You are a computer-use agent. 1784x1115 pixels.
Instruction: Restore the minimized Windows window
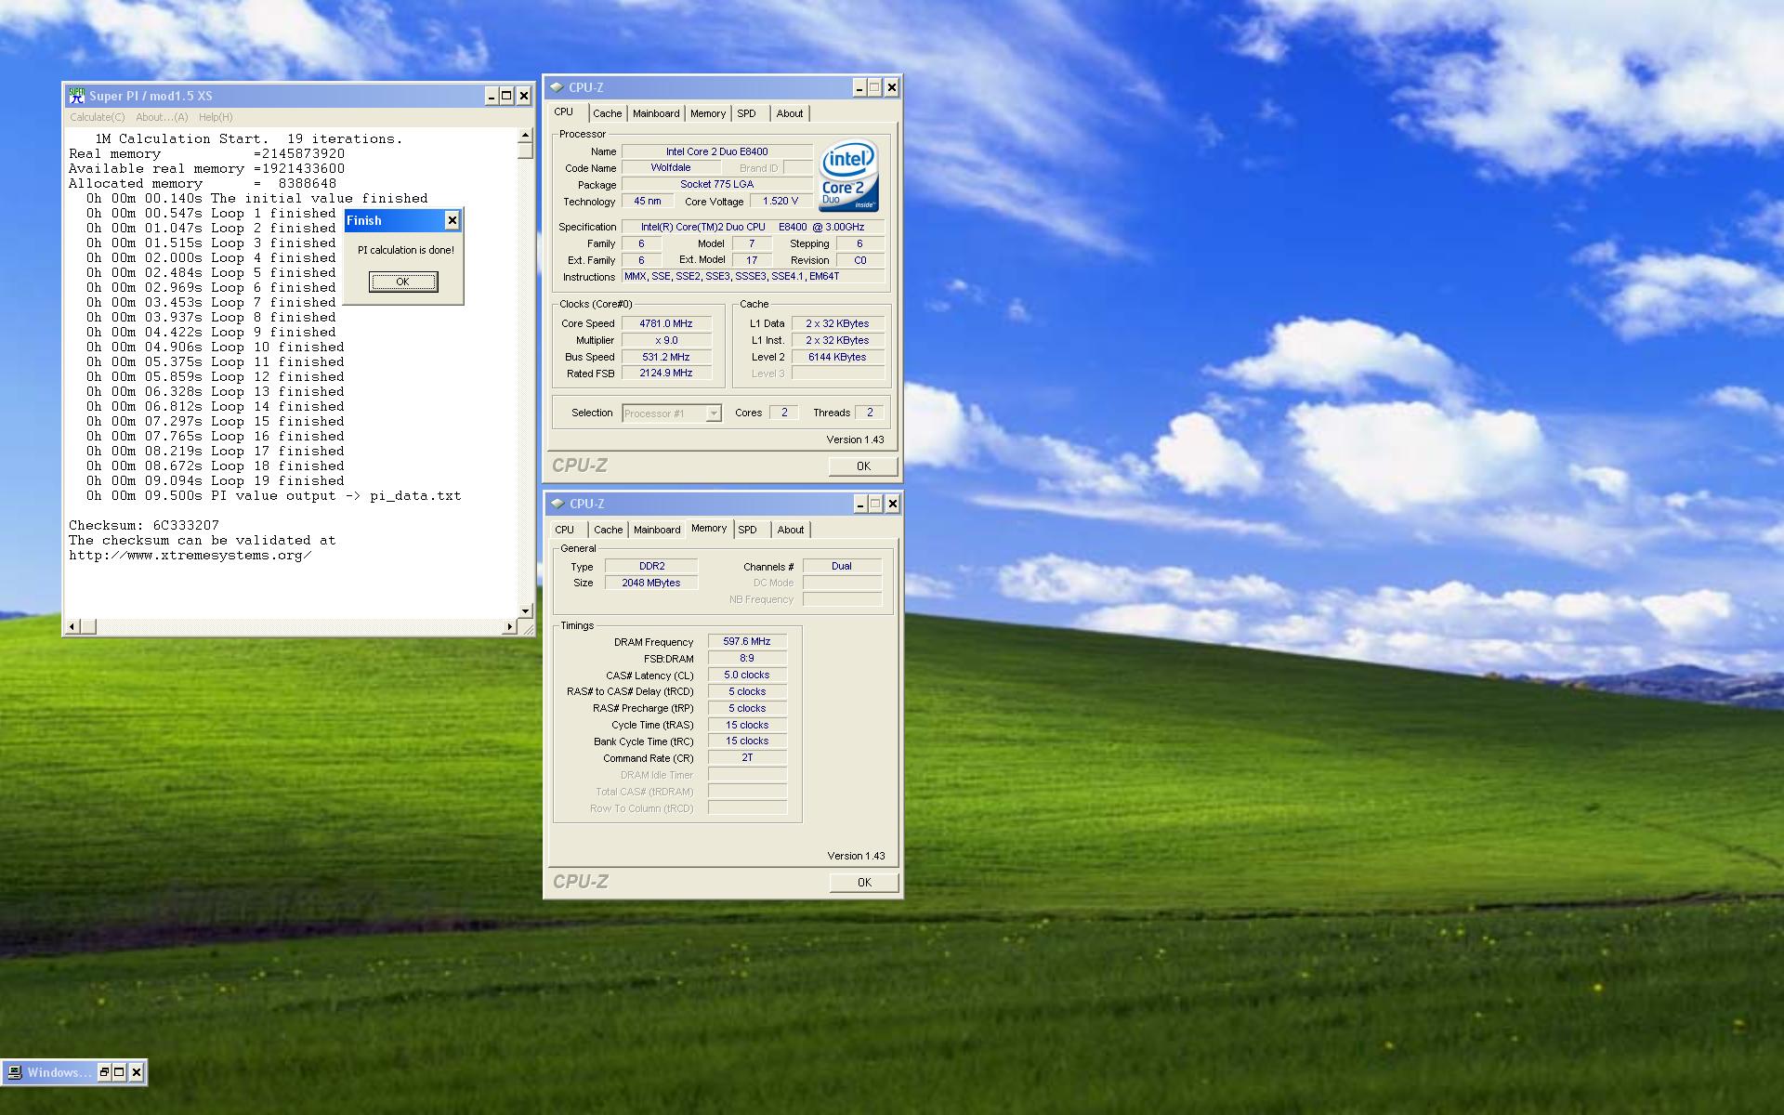click(104, 1072)
